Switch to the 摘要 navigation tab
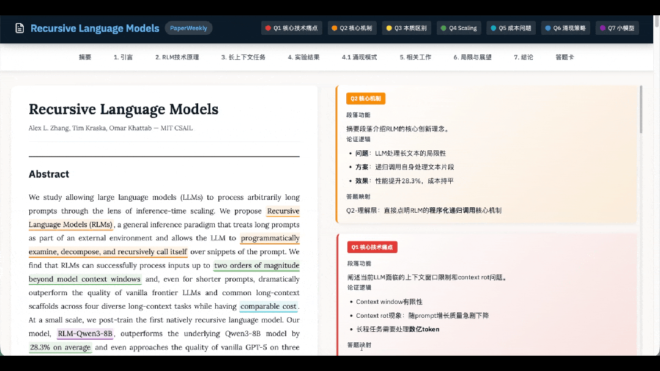Screen dimensions: 660x371 tap(85, 57)
